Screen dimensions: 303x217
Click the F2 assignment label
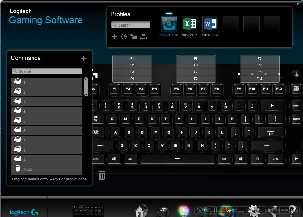tap(132, 65)
